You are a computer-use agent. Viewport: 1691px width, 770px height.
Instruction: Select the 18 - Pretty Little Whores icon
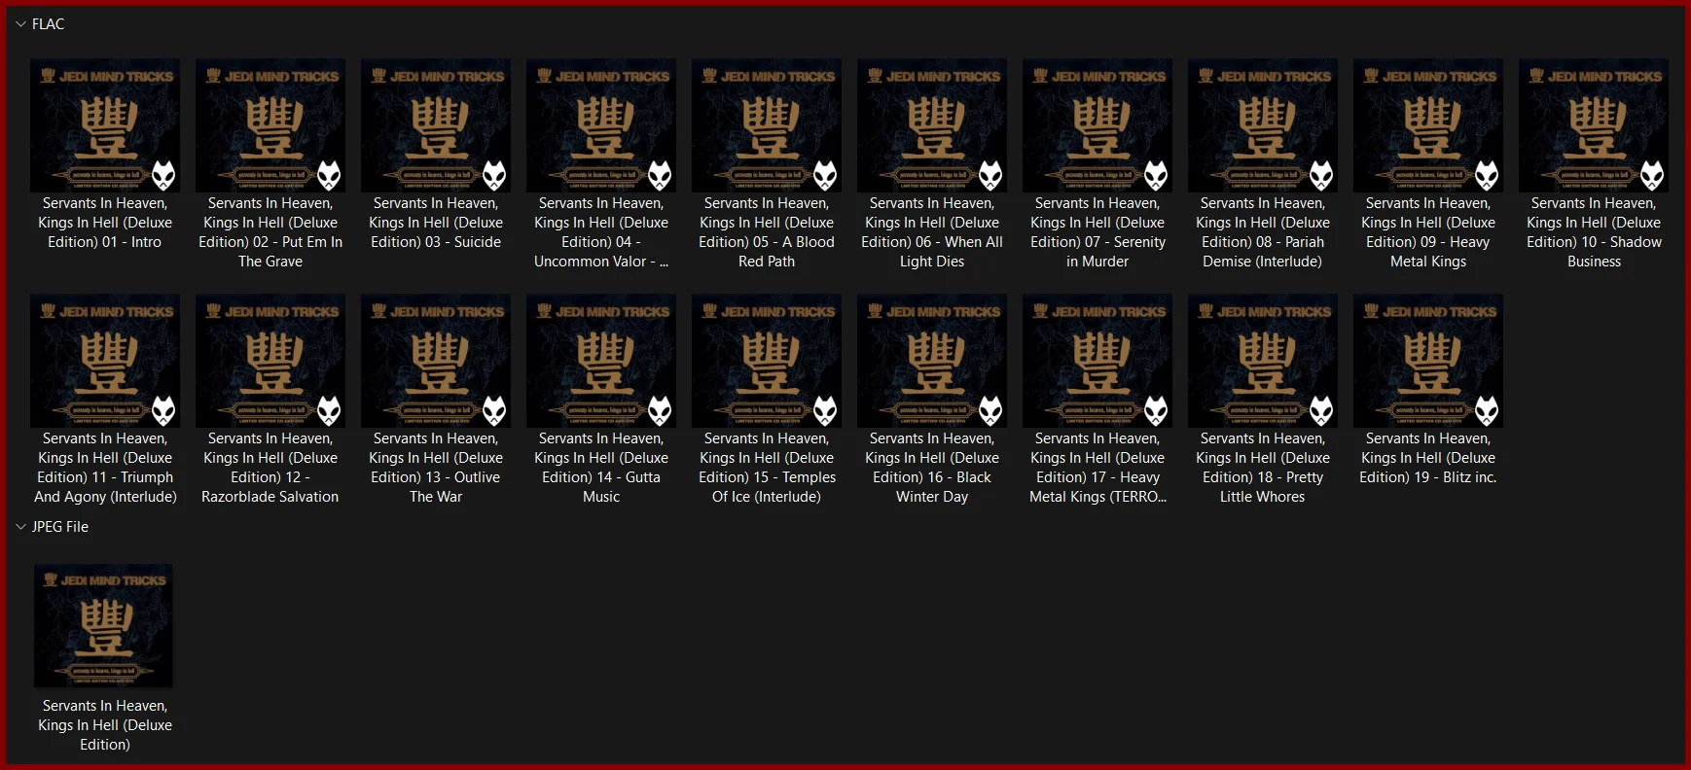coord(1263,361)
